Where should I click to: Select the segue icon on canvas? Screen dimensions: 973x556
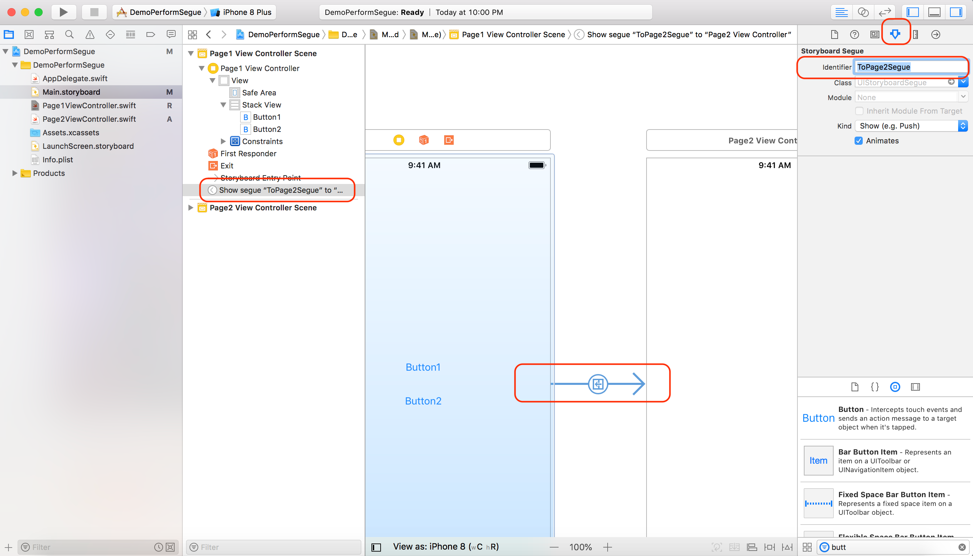pos(598,384)
